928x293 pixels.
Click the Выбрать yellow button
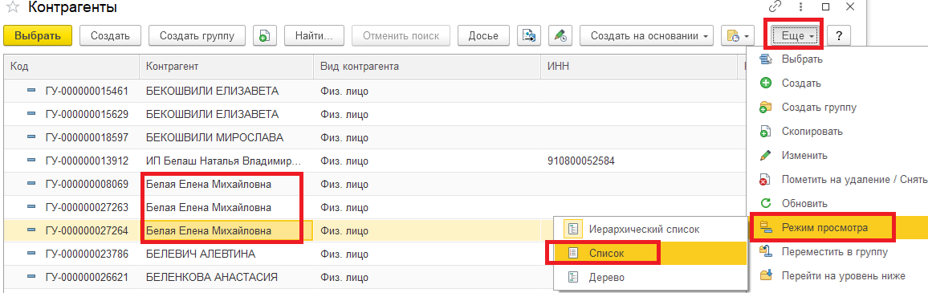[x=38, y=35]
